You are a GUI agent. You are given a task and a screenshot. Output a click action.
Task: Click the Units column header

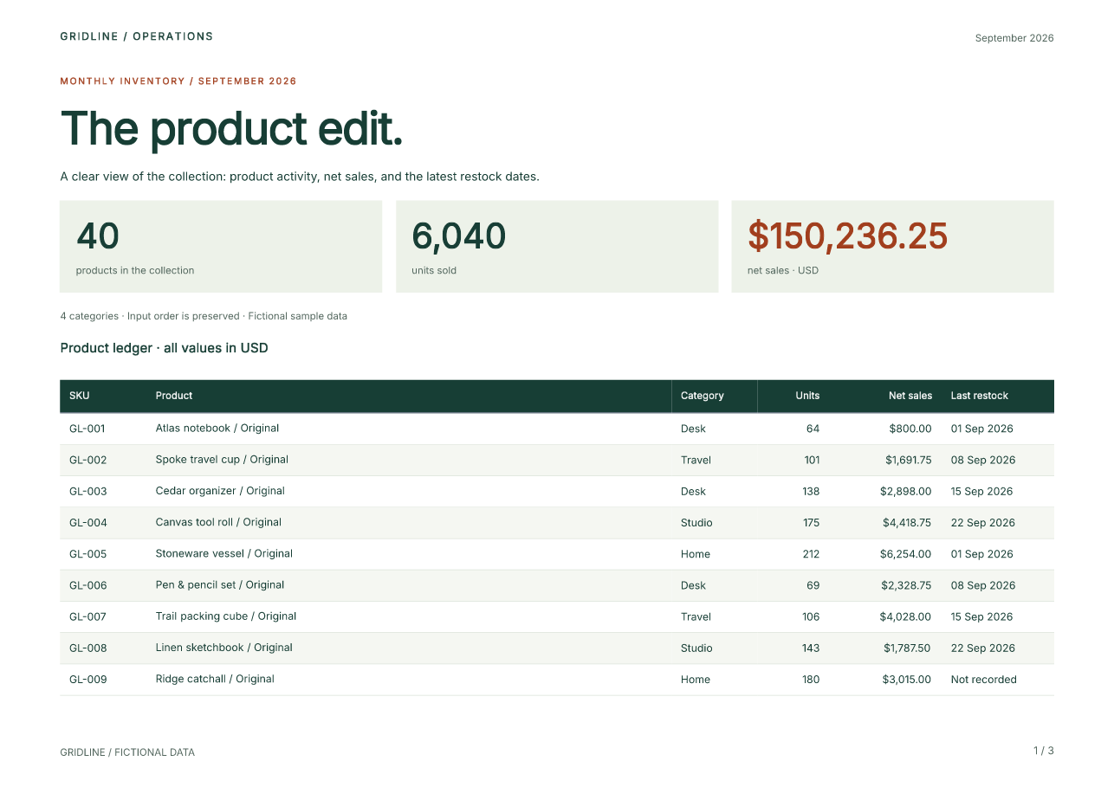click(807, 396)
